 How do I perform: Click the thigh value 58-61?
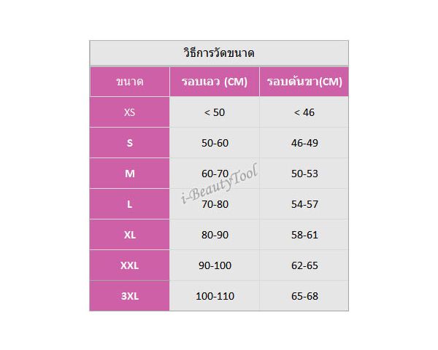[x=304, y=235]
